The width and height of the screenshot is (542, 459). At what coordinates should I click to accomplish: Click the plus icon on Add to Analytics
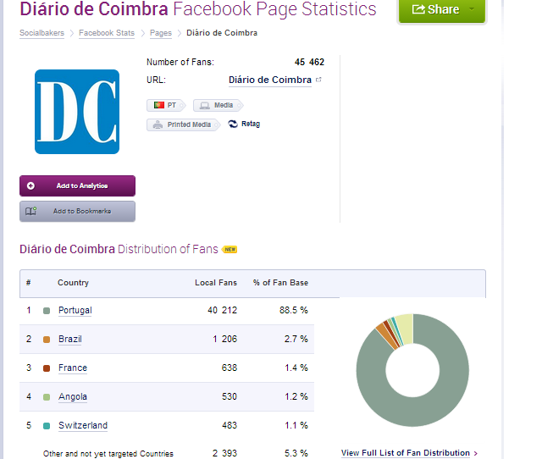30,185
